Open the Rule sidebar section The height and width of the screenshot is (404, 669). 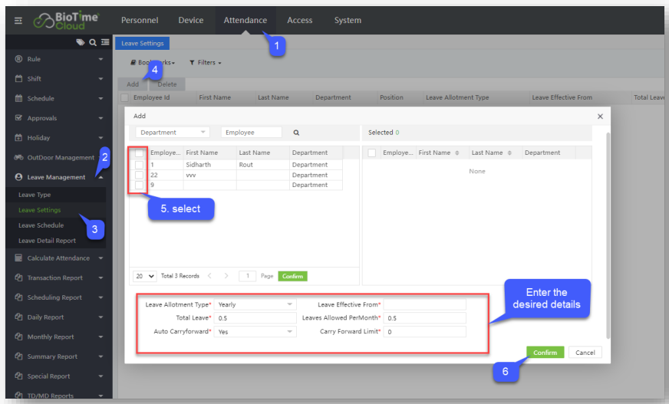(58, 59)
